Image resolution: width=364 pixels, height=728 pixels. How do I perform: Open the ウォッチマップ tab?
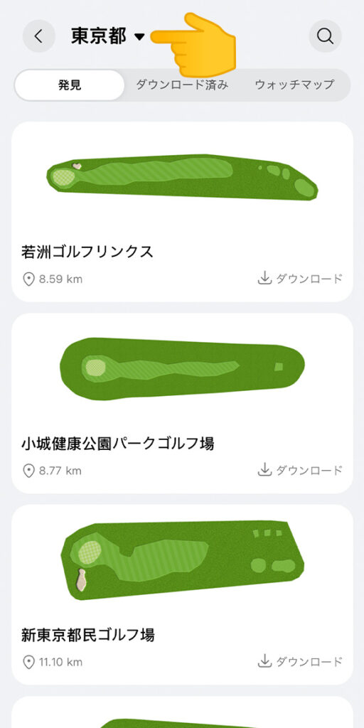point(294,85)
